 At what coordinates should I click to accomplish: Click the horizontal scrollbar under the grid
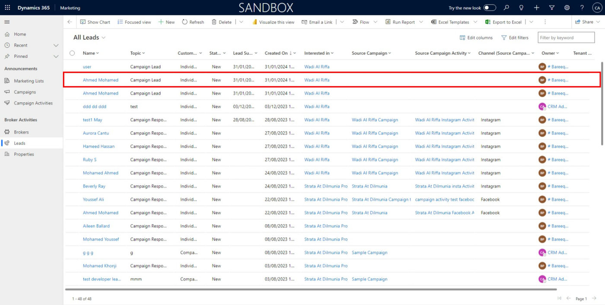(x=311, y=289)
